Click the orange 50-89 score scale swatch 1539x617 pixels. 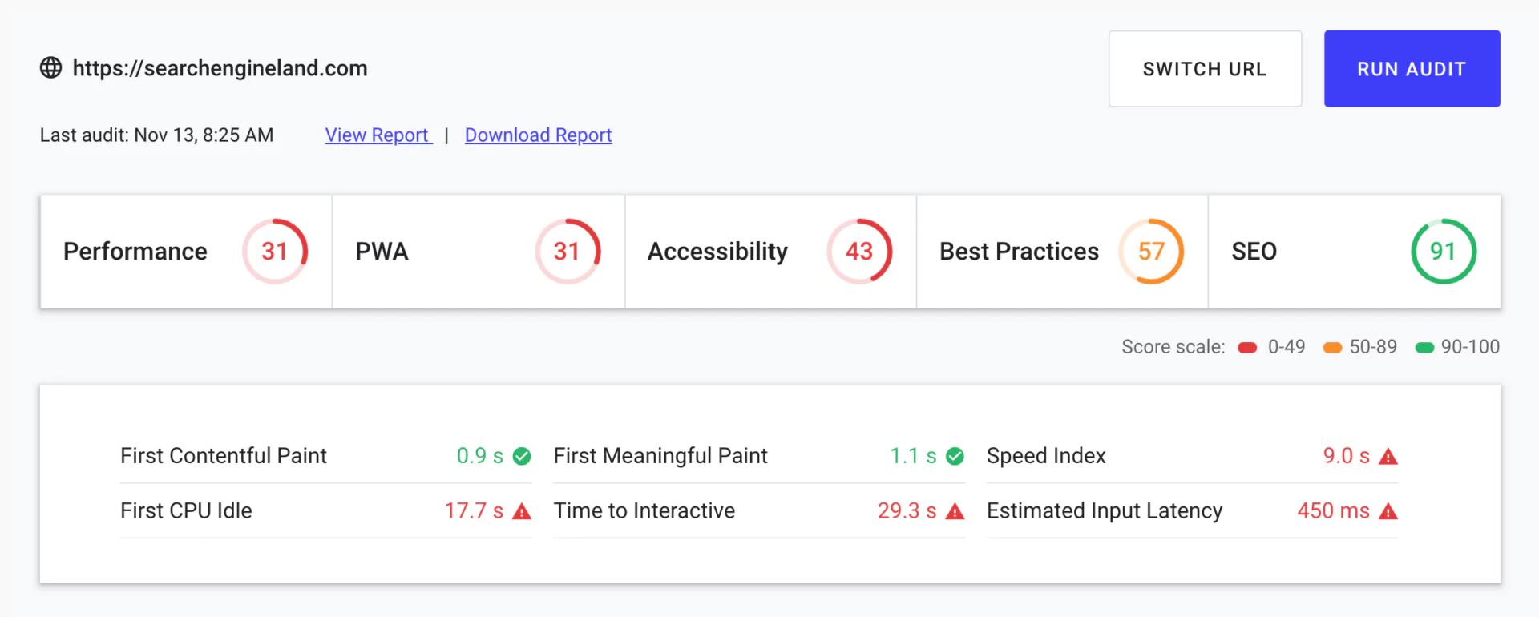pos(1332,348)
